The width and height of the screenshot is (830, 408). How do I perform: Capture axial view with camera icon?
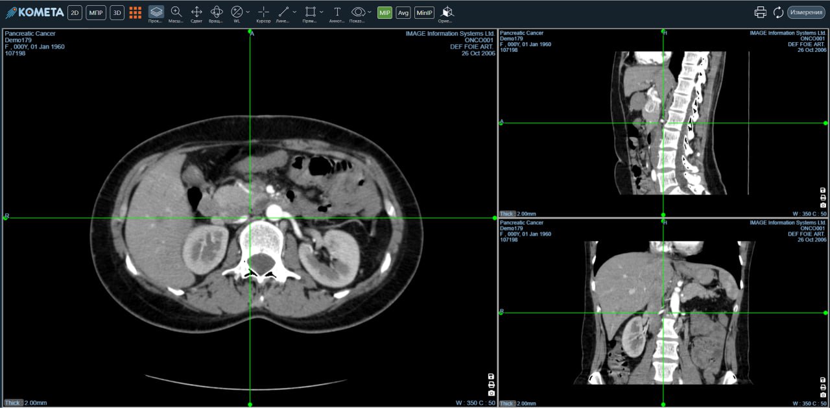[x=491, y=393]
